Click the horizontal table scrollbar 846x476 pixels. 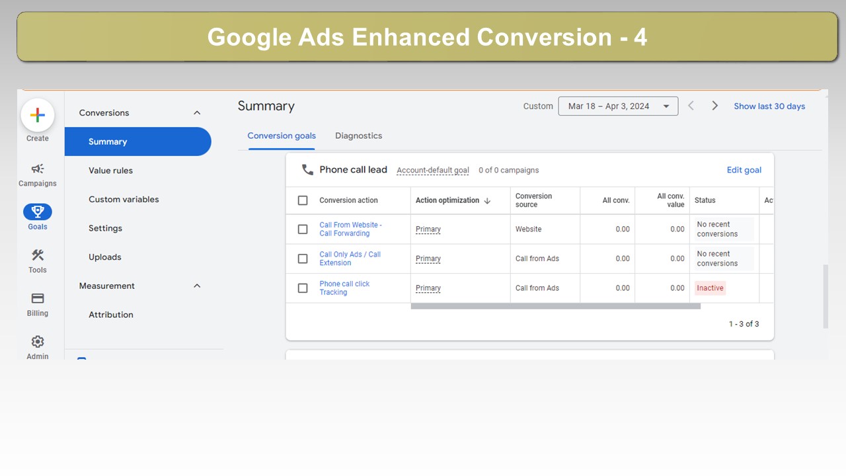point(555,306)
